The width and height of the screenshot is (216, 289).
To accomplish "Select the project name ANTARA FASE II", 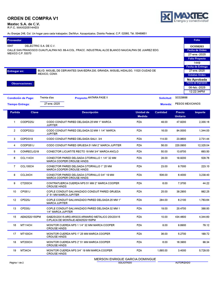I will 98,98.
